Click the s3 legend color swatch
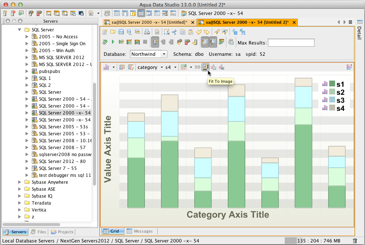 [332, 100]
